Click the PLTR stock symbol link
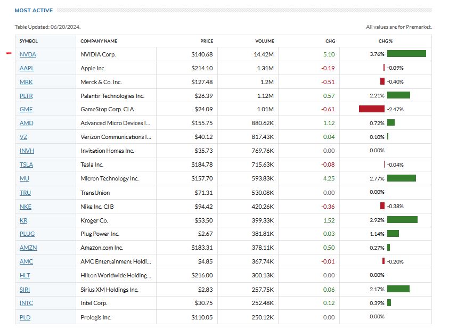 click(x=27, y=96)
